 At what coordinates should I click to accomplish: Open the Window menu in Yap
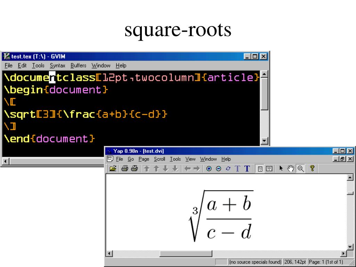click(x=208, y=159)
